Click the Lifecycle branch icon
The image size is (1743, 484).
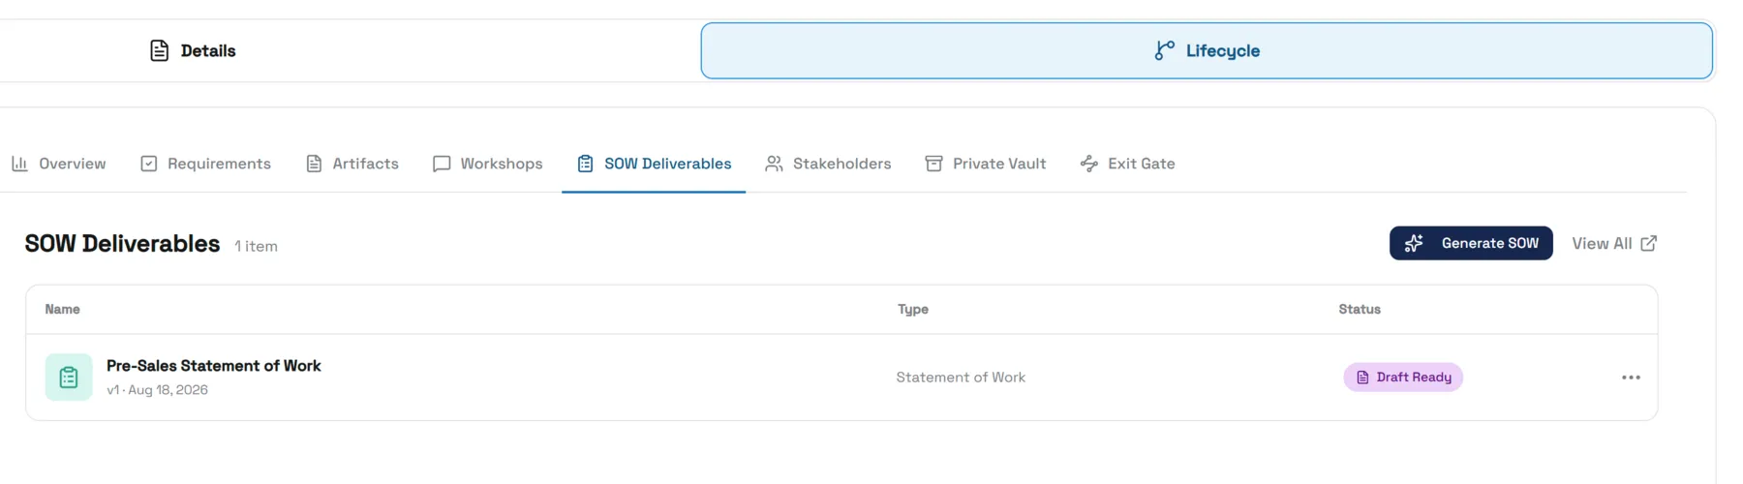coord(1164,50)
